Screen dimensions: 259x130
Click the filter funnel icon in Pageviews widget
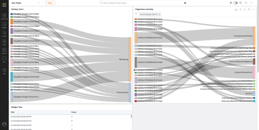(136, 14)
